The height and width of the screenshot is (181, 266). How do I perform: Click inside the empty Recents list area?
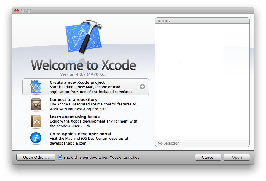(202, 82)
